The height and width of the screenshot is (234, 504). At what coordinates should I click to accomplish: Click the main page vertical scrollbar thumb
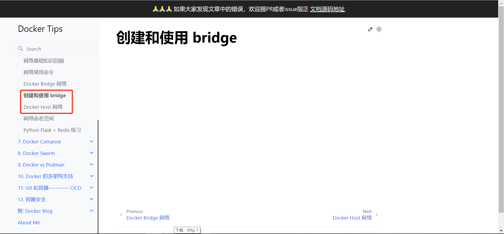[x=501, y=109]
